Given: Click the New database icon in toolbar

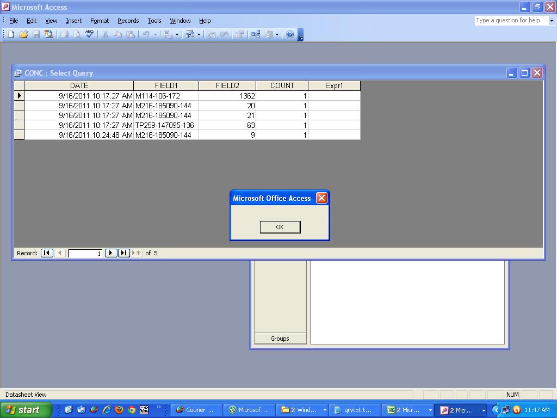Looking at the screenshot, I should [11, 34].
